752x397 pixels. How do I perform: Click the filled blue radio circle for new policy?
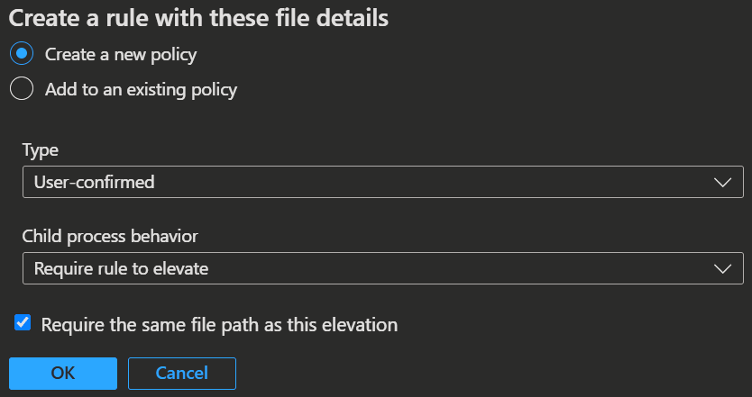pyautogui.click(x=22, y=54)
